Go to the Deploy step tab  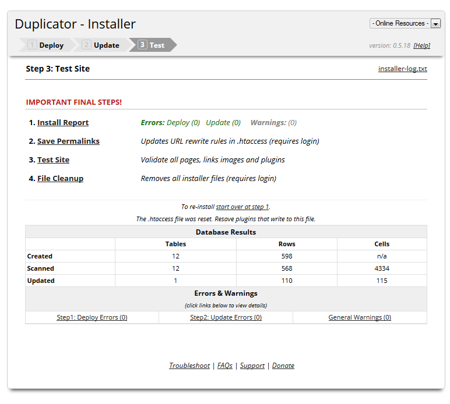(46, 45)
